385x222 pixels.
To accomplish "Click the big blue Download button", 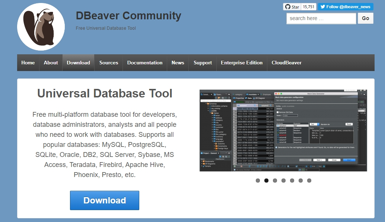I will 105,200.
